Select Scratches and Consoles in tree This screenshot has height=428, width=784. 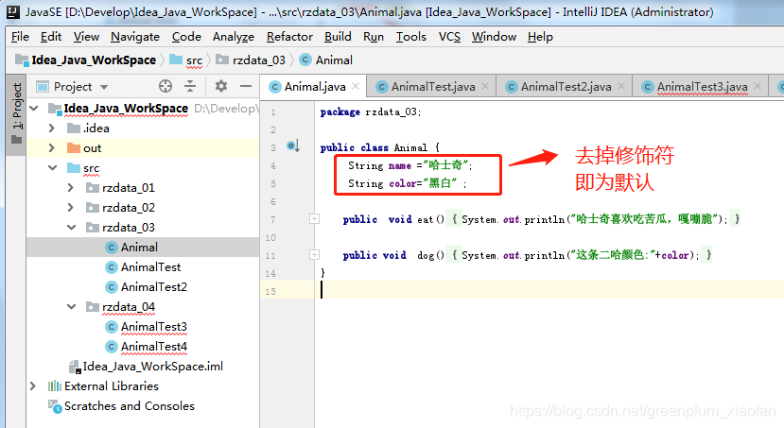[129, 406]
